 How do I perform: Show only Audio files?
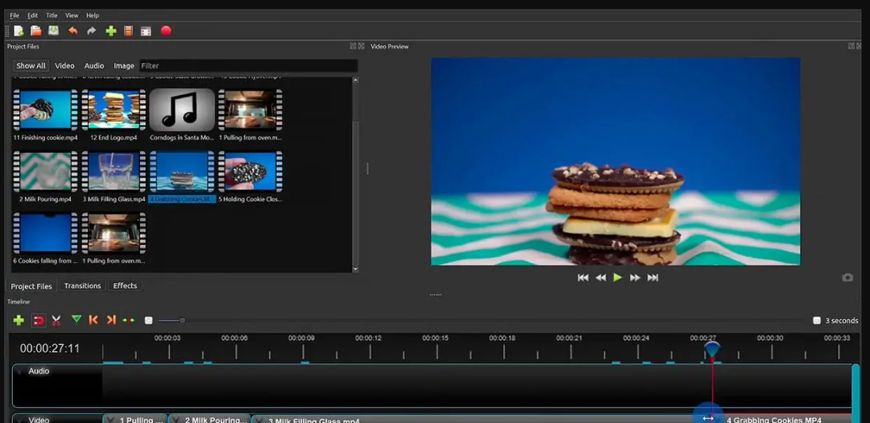tap(94, 65)
